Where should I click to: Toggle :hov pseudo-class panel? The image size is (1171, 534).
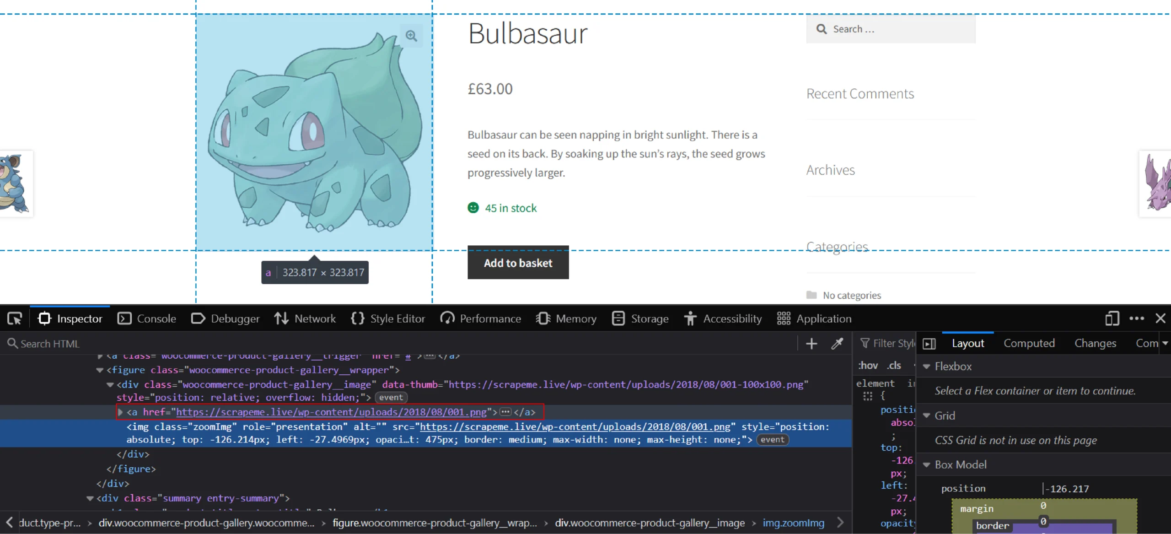coord(868,365)
